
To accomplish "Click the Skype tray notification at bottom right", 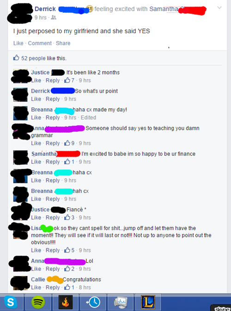I will [221, 308].
